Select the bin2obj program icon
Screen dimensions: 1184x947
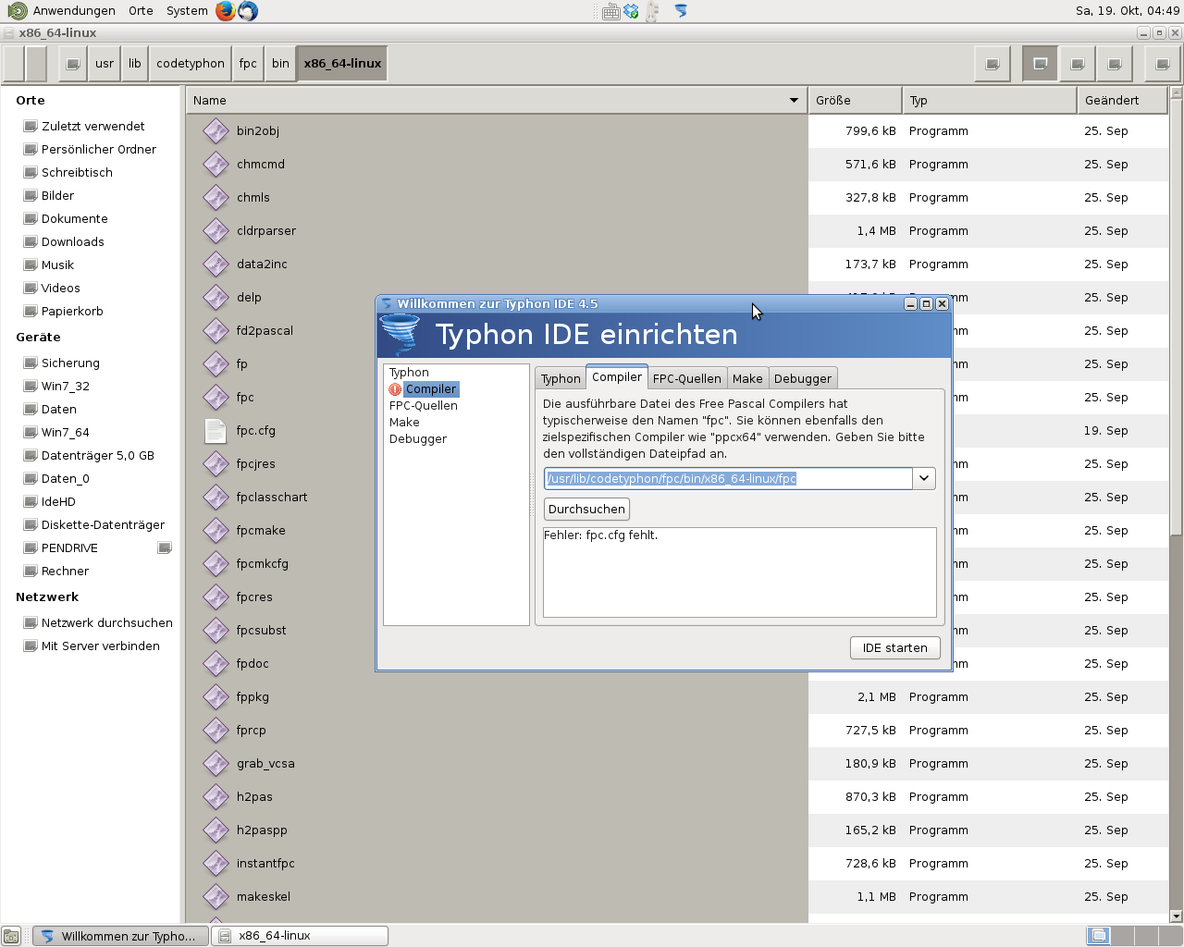pos(216,131)
